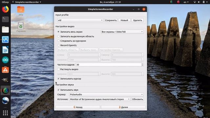This screenshot has height=118, width=210.
Task: Open the Files manager in the dock
Action: tap(5, 29)
